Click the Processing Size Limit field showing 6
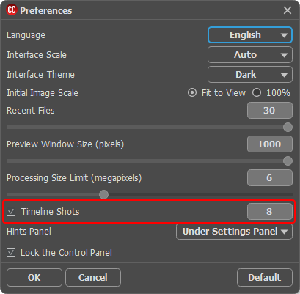The width and height of the screenshot is (300, 294). pos(270,178)
